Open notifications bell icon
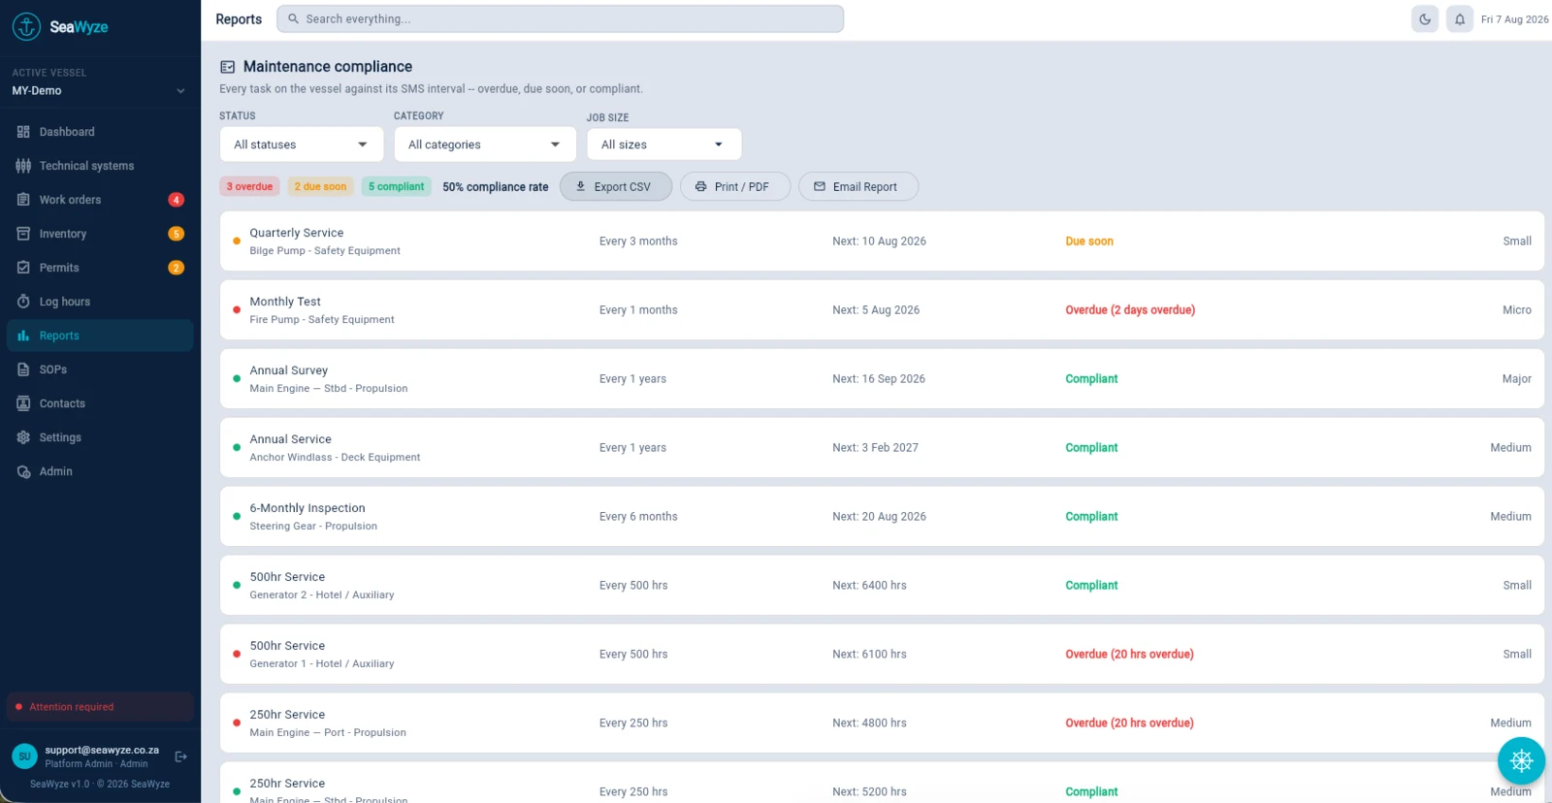The width and height of the screenshot is (1552, 803). pyautogui.click(x=1460, y=19)
